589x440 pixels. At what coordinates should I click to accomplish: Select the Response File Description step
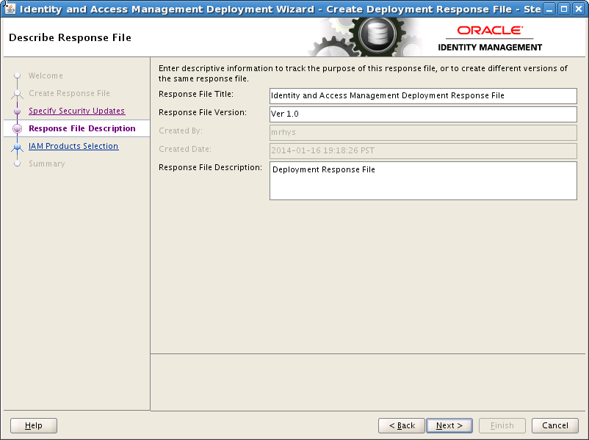[x=82, y=128]
